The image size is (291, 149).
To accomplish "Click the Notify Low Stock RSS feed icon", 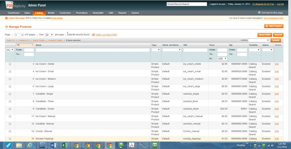I will coord(93,35).
